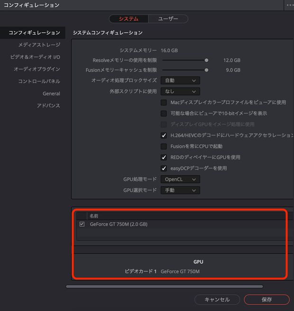The height and width of the screenshot is (311, 294).
Task: Open アドバンス settings
Action: point(48,106)
